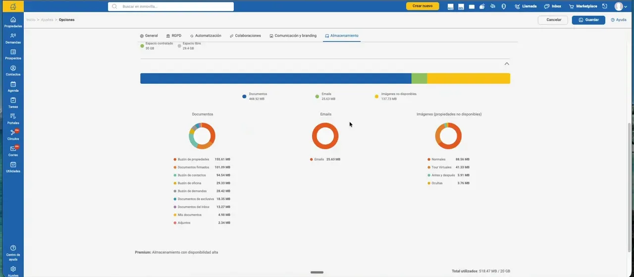Click Buzón de propiedades legend entry
The width and height of the screenshot is (634, 277).
202,160
